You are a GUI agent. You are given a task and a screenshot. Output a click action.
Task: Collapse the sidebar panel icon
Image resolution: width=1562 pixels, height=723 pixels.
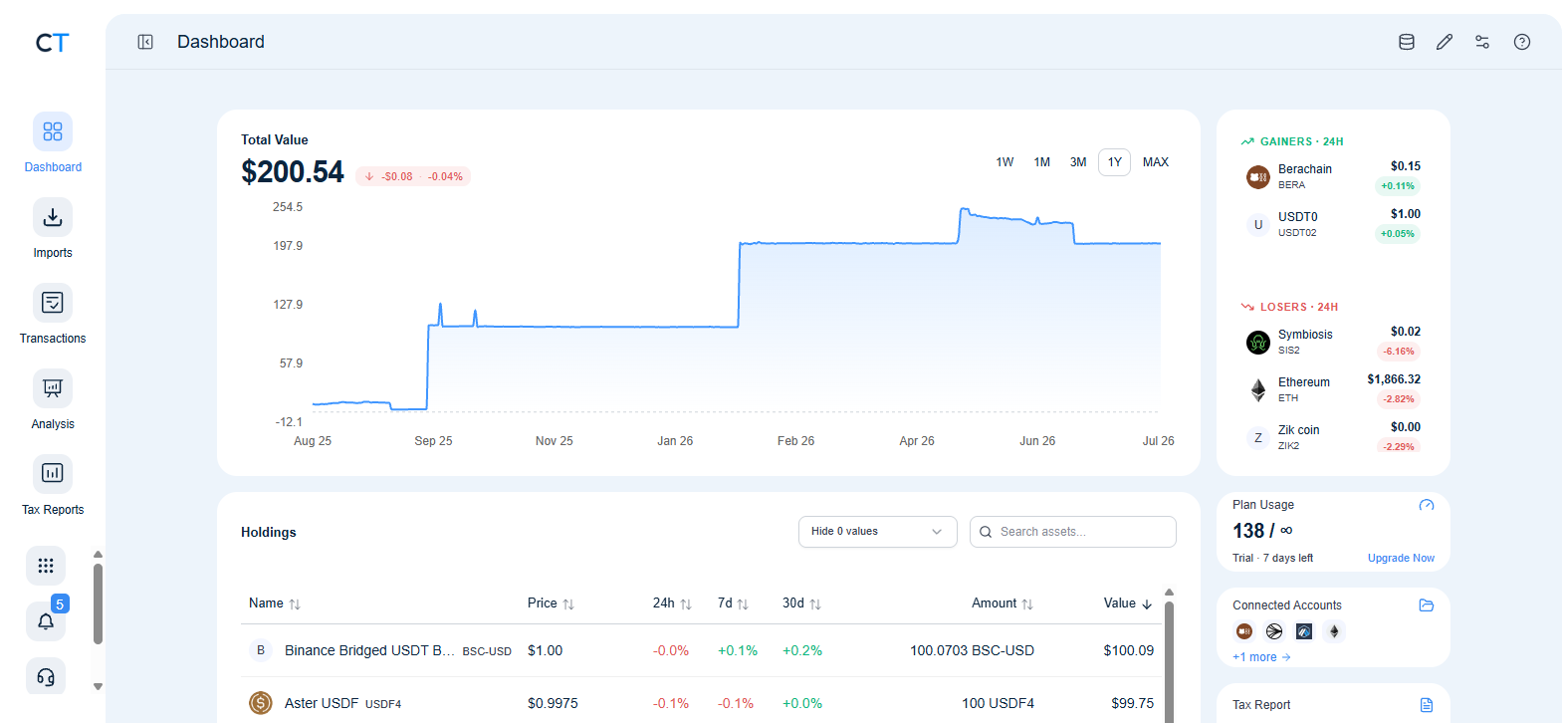pos(145,42)
